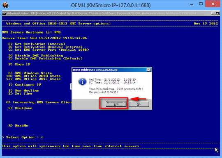This screenshot has width=222, height=158.
Task: Click the 'T) Run NetTime' option
Action: (x=24, y=90)
